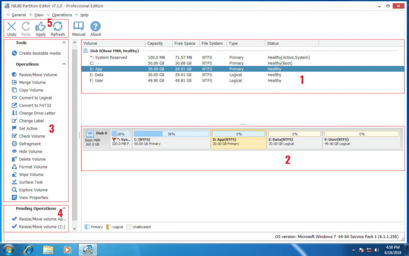Click the Undo toolbar icon
Image resolution: width=409 pixels, height=256 pixels.
(x=11, y=29)
